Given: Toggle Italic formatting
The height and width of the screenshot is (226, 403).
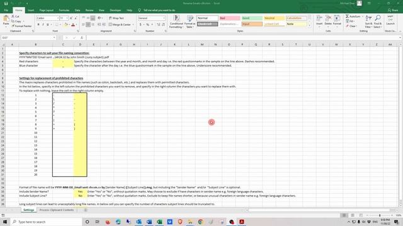Looking at the screenshot, I should click(x=43, y=24).
